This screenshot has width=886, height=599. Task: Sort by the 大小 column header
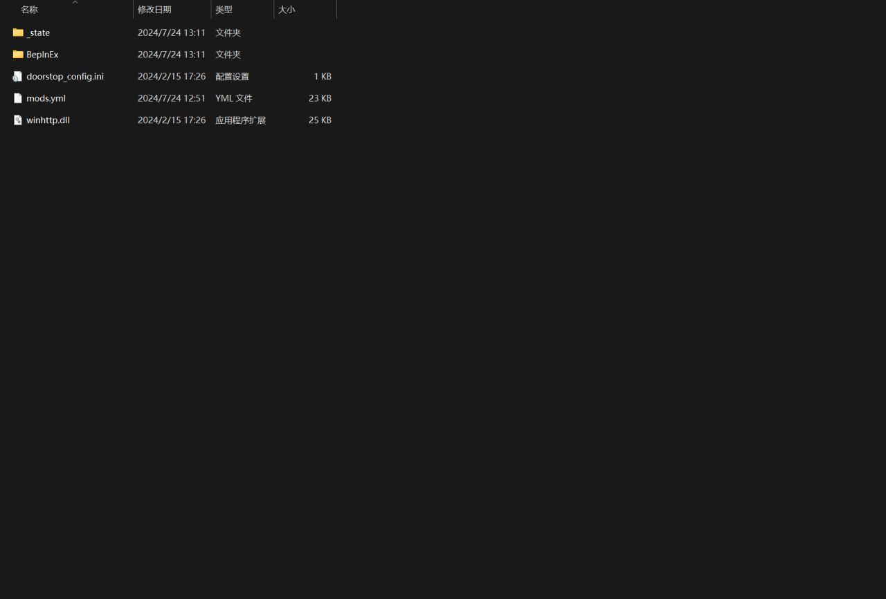pyautogui.click(x=287, y=10)
